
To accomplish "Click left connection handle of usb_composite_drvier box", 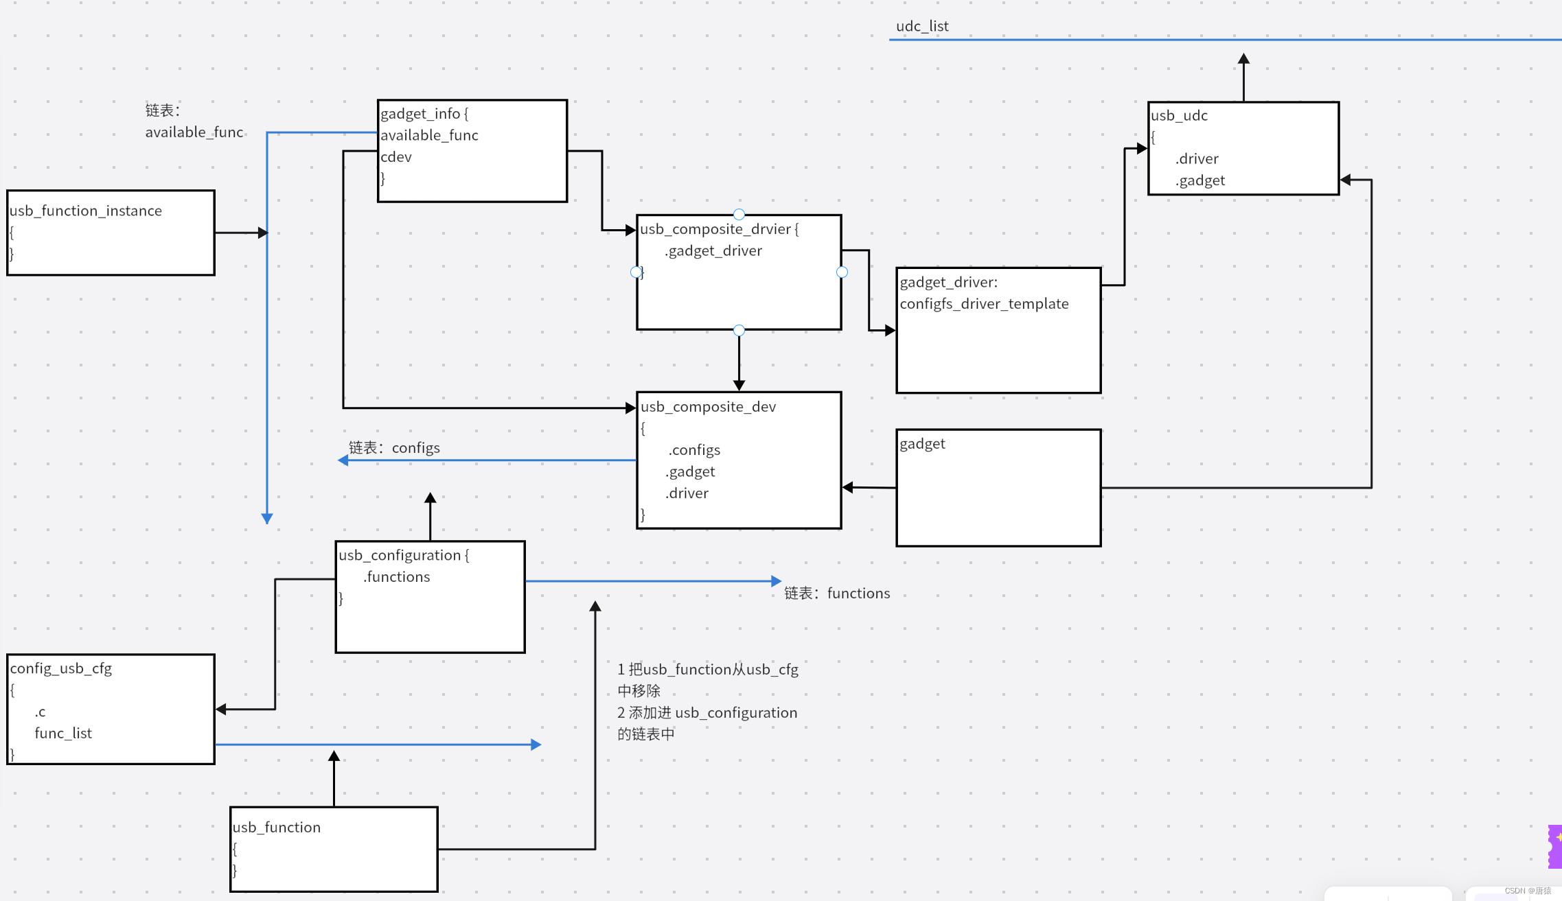I will 636,272.
